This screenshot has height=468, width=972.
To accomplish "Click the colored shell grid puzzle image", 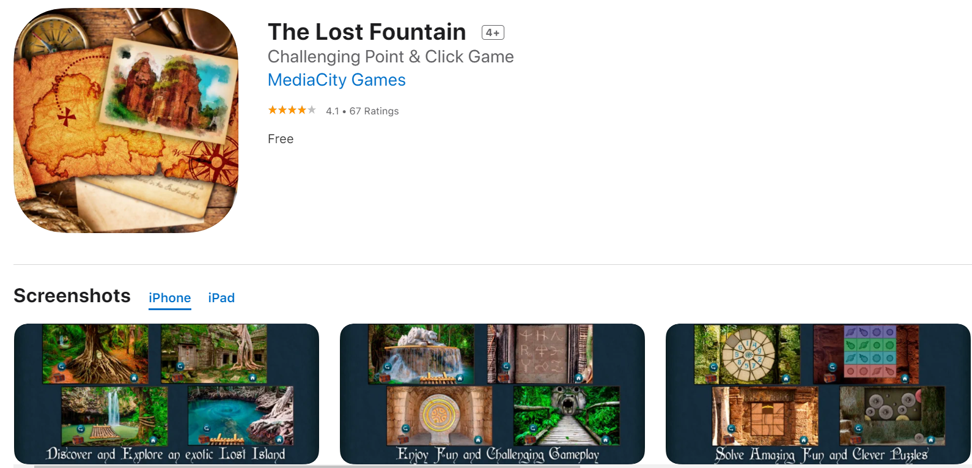I will click(x=866, y=354).
